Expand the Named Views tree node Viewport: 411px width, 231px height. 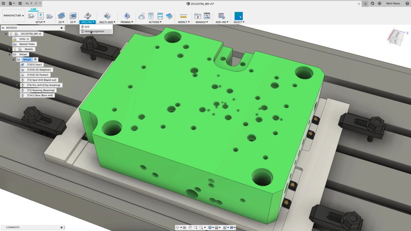(x=9, y=44)
